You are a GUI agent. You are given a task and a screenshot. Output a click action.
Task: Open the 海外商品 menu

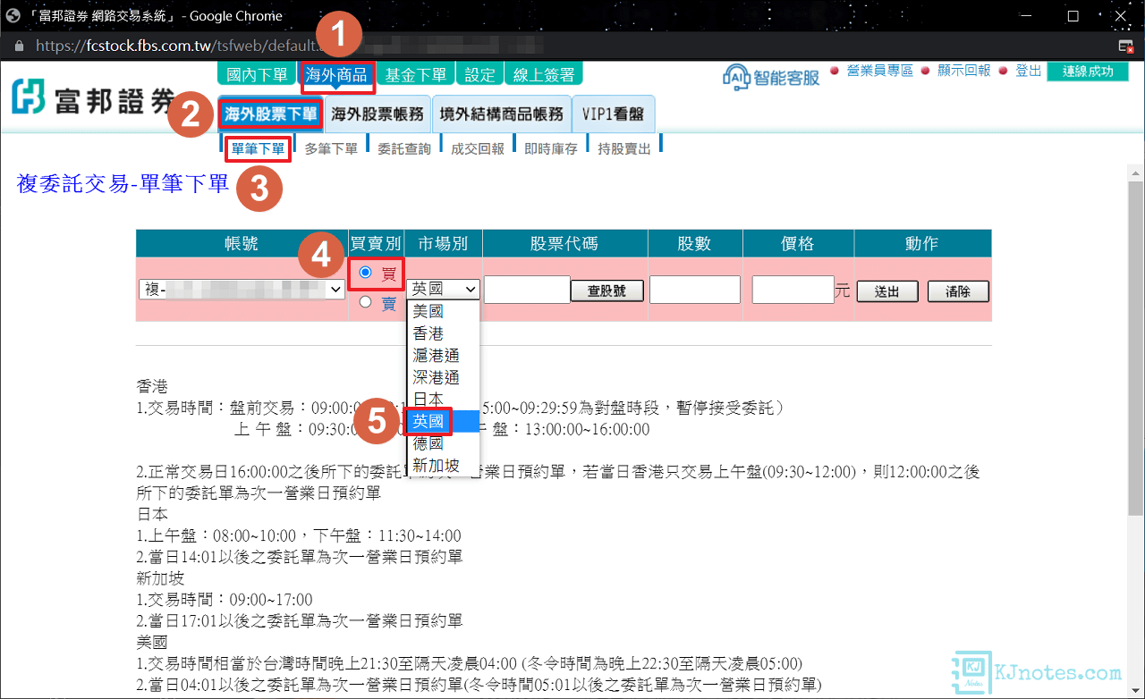pos(336,74)
